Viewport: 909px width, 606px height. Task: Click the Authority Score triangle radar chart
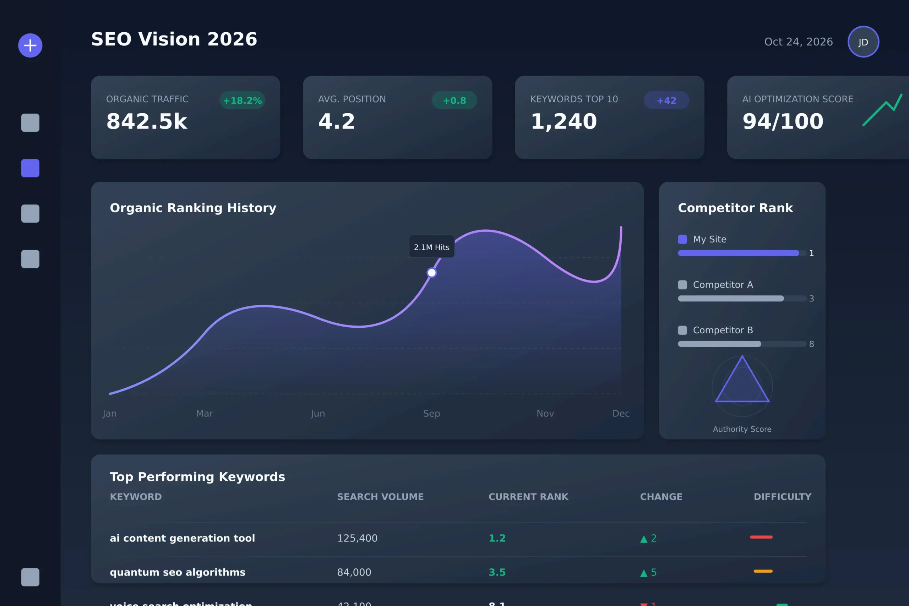[742, 386]
